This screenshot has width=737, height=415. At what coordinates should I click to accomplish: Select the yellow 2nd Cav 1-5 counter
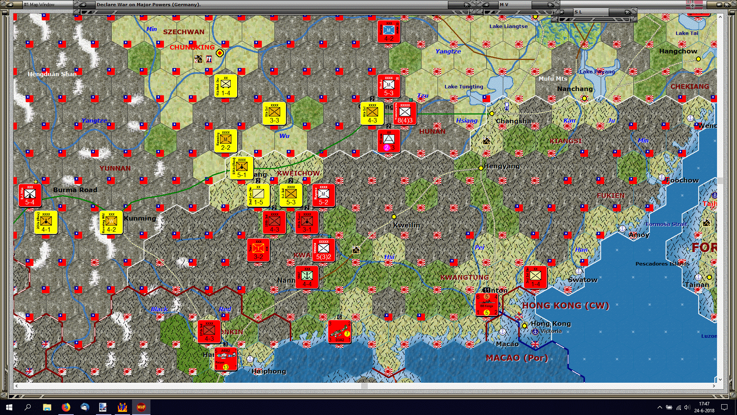(x=258, y=195)
